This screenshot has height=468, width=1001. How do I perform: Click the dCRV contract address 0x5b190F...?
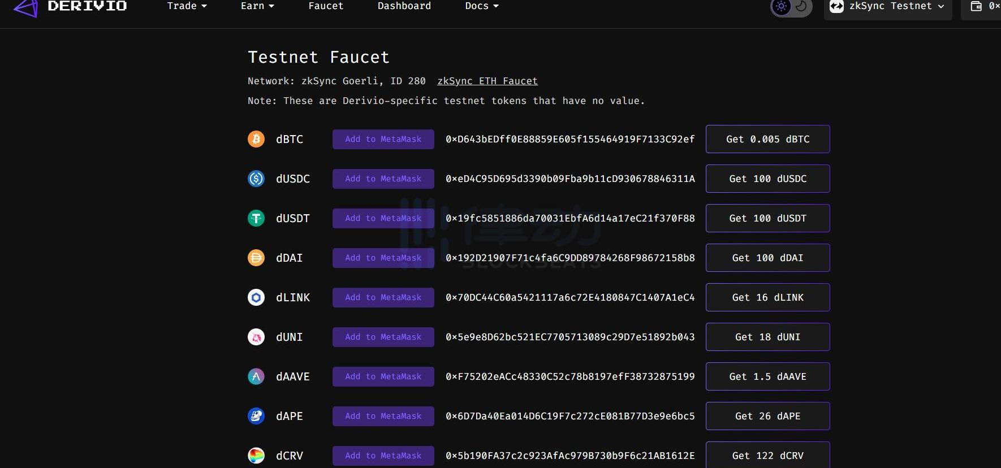pos(570,456)
